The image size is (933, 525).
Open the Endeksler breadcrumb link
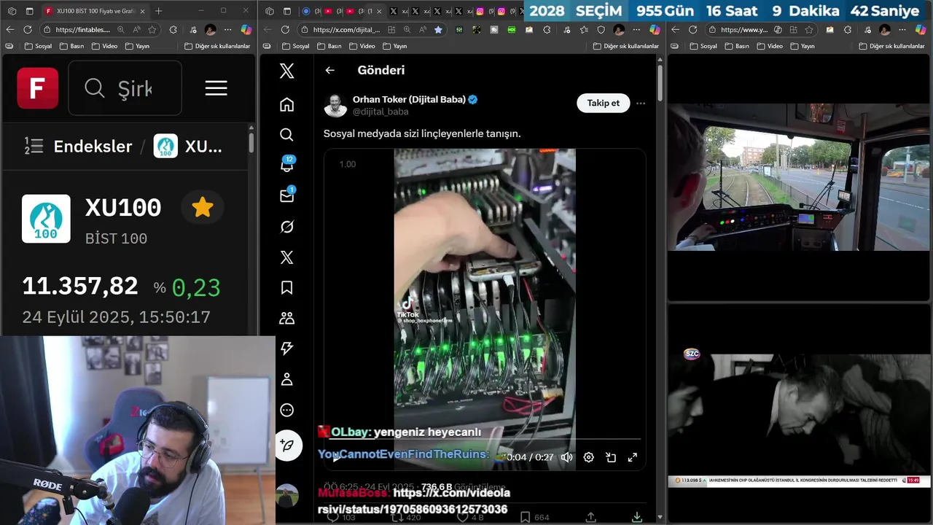(93, 147)
